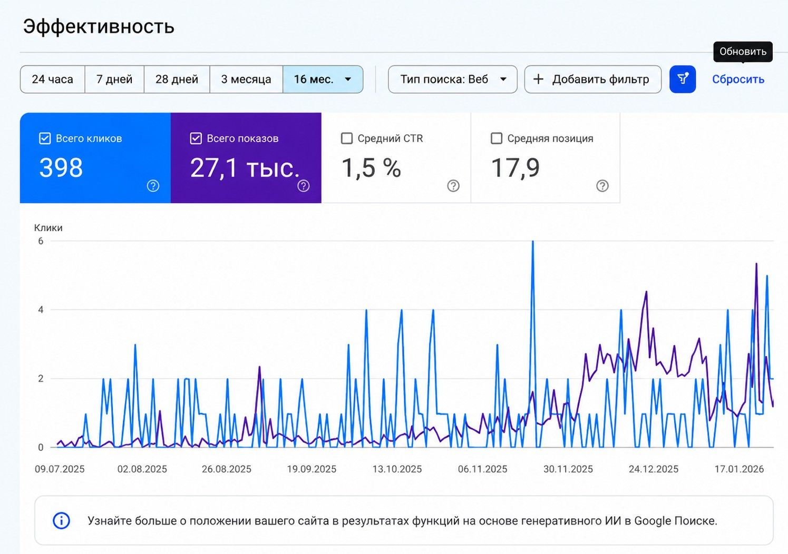Open help icon on Всего кликов card
The image size is (788, 554).
click(153, 186)
